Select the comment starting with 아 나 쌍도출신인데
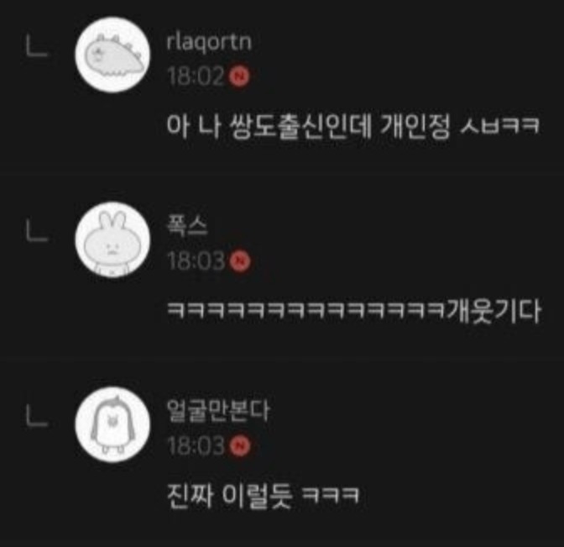Image resolution: width=564 pixels, height=547 pixels. tap(353, 126)
